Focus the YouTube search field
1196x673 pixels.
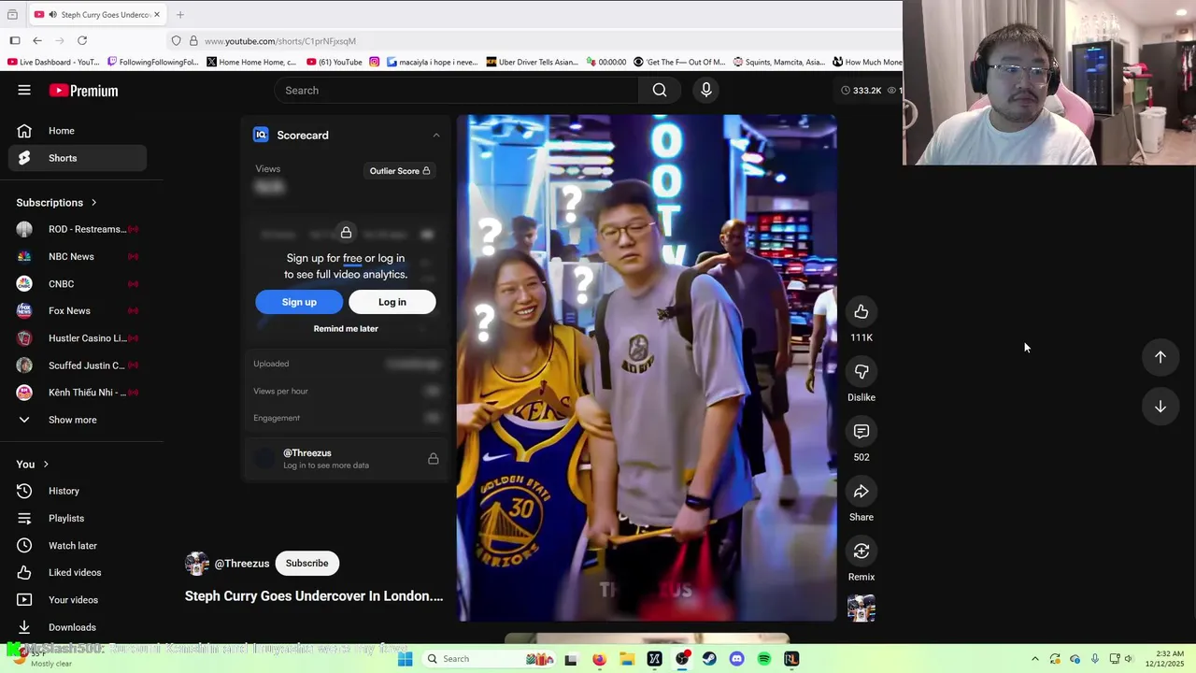pyautogui.click(x=456, y=90)
